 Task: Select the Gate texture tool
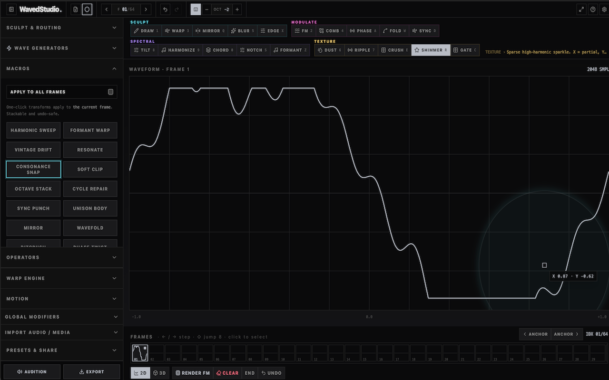point(464,50)
